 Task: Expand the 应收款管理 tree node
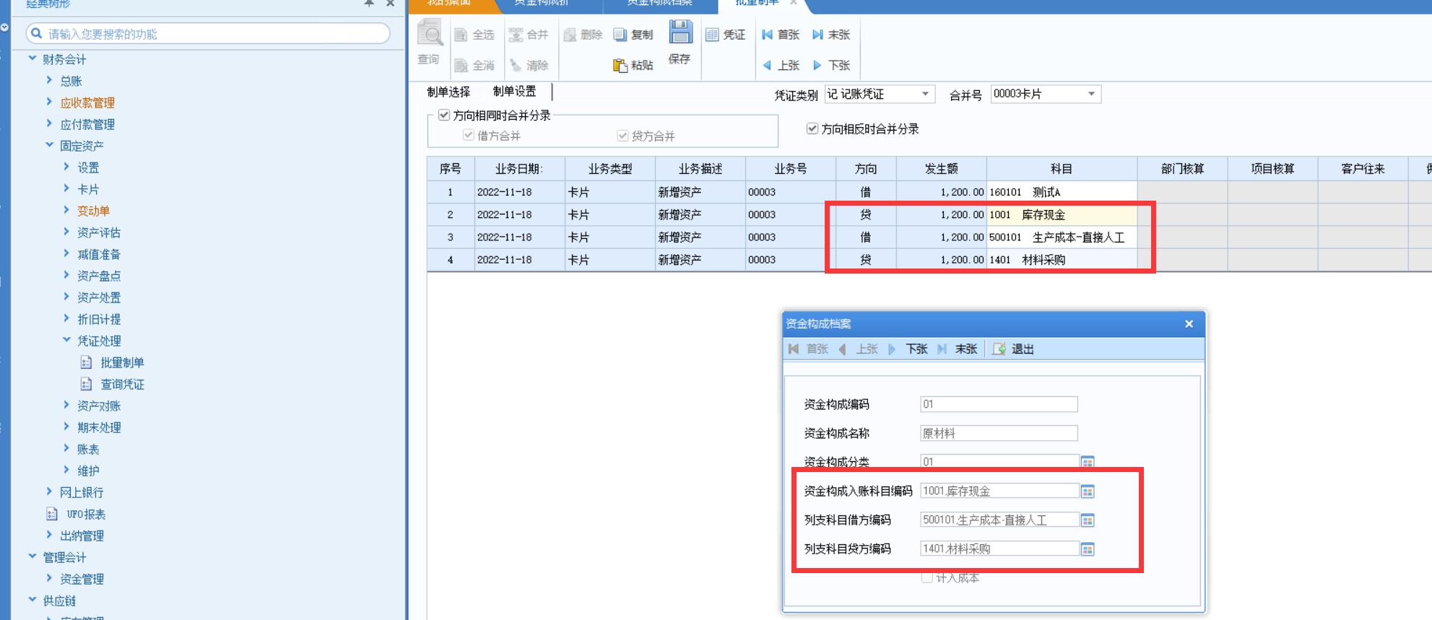click(x=49, y=102)
